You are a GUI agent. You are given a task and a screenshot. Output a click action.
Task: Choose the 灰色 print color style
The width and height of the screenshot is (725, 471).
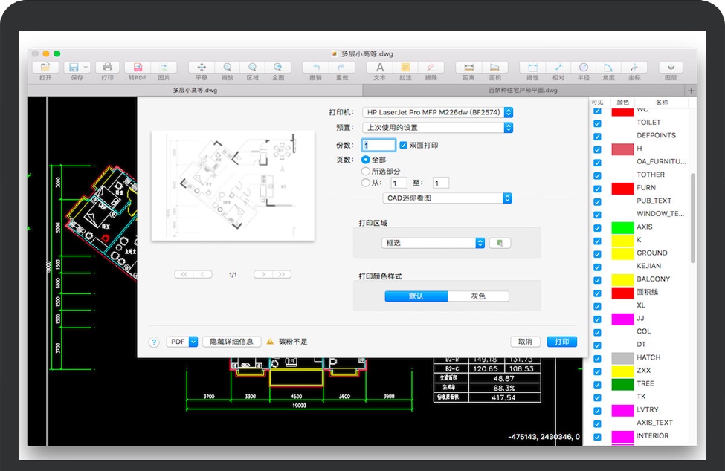478,296
